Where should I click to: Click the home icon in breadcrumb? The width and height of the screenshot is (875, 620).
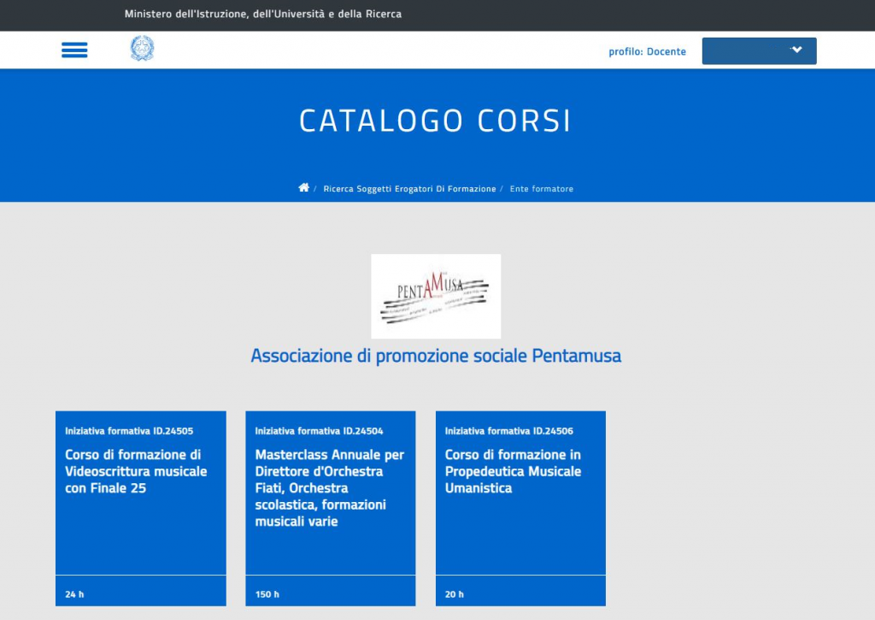click(303, 187)
